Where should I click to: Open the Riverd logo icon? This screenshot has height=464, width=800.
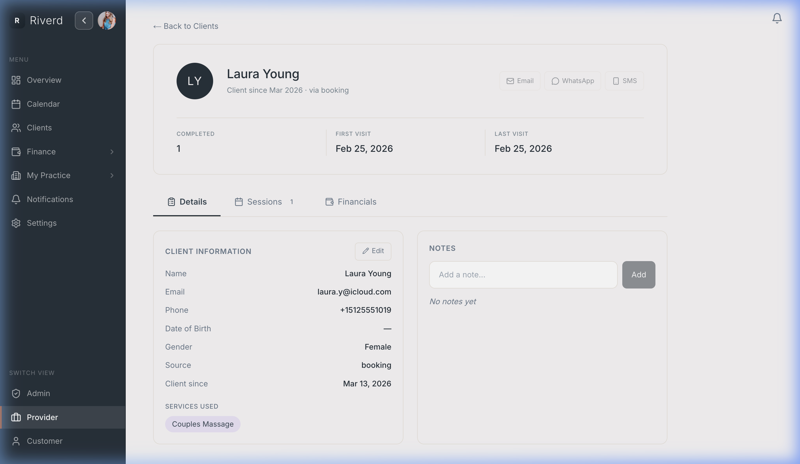click(x=17, y=20)
